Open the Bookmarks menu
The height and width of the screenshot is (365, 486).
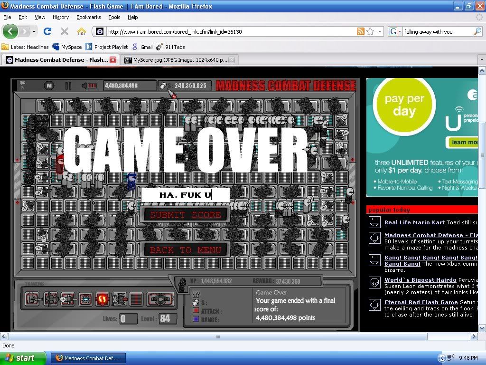tap(89, 17)
